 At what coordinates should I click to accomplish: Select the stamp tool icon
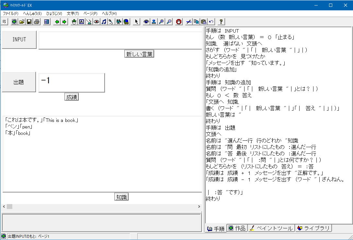[154, 22]
